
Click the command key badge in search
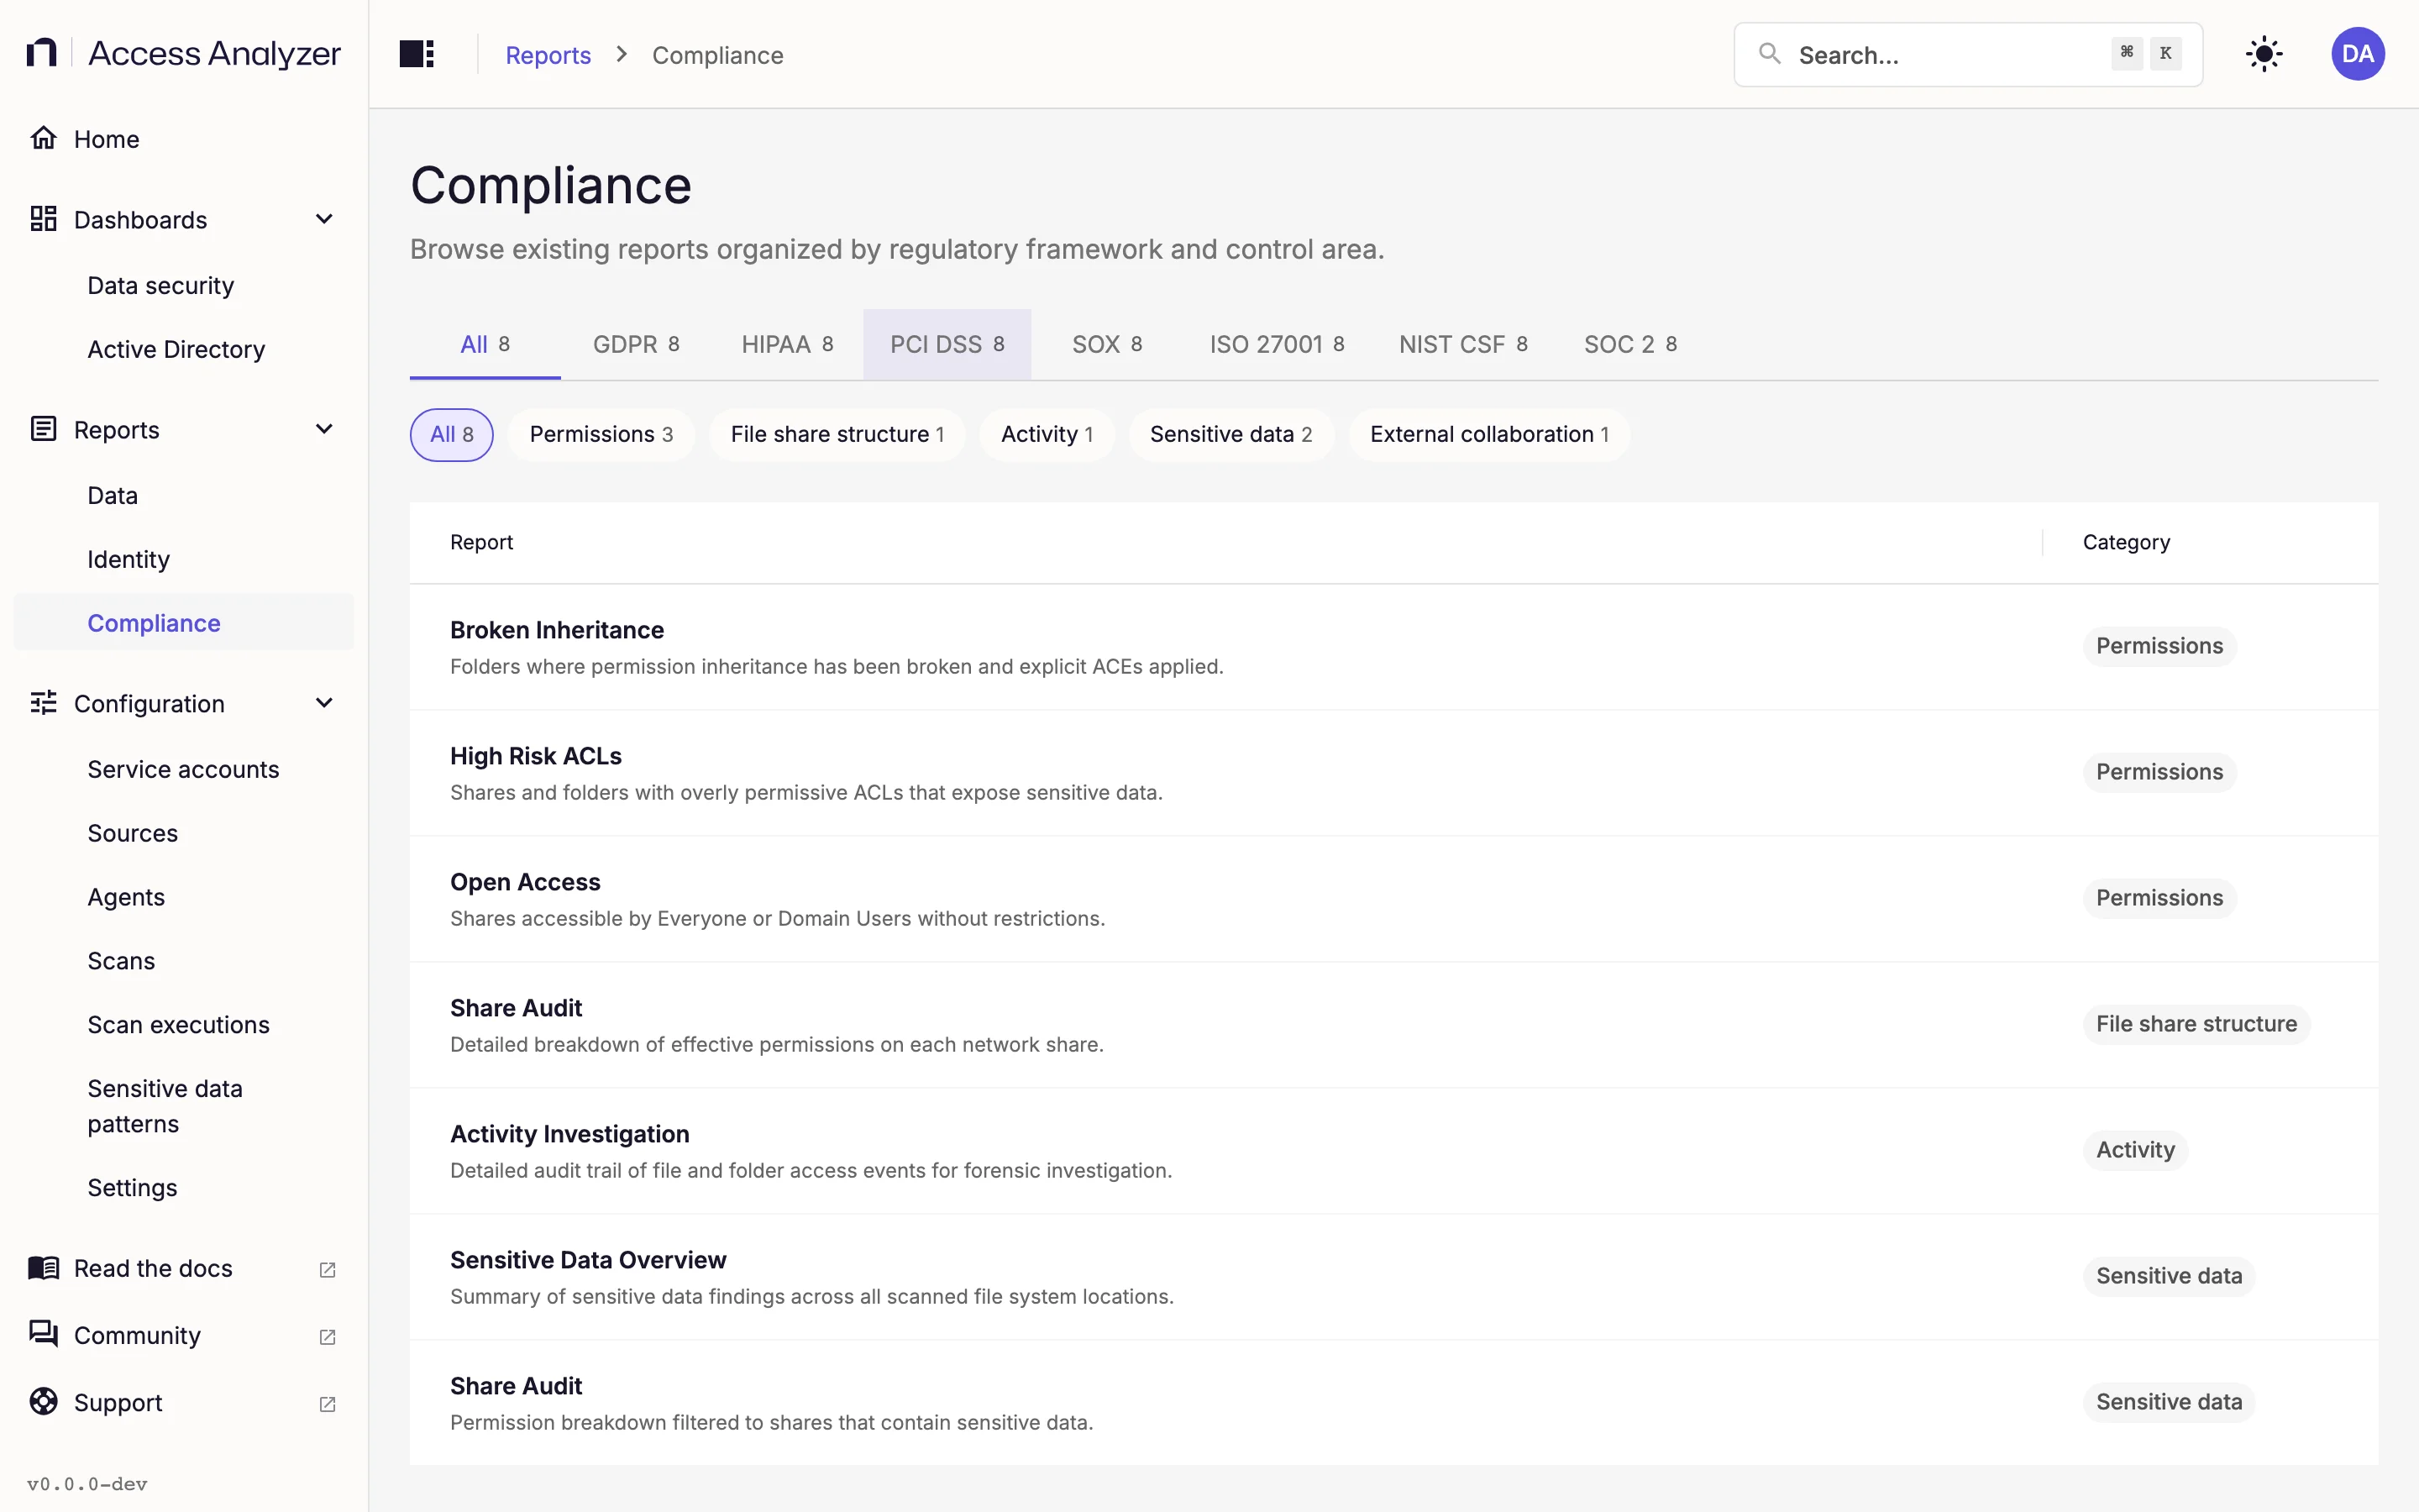[x=2127, y=54]
